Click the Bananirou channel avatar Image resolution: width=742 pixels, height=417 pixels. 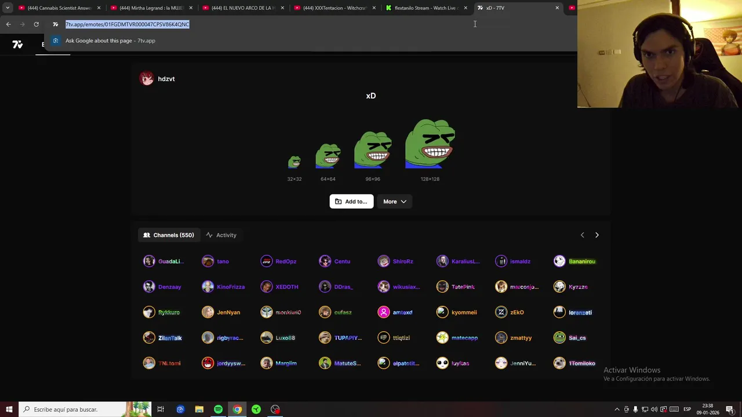(559, 261)
